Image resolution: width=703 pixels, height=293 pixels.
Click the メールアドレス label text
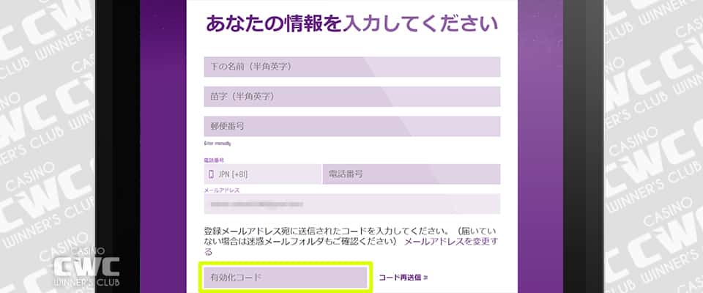(x=222, y=190)
